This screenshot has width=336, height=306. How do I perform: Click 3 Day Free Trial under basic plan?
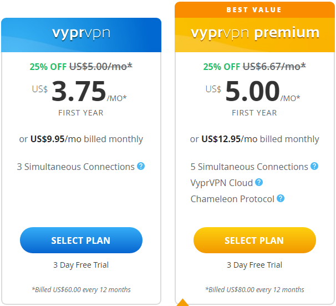pyautogui.click(x=81, y=265)
